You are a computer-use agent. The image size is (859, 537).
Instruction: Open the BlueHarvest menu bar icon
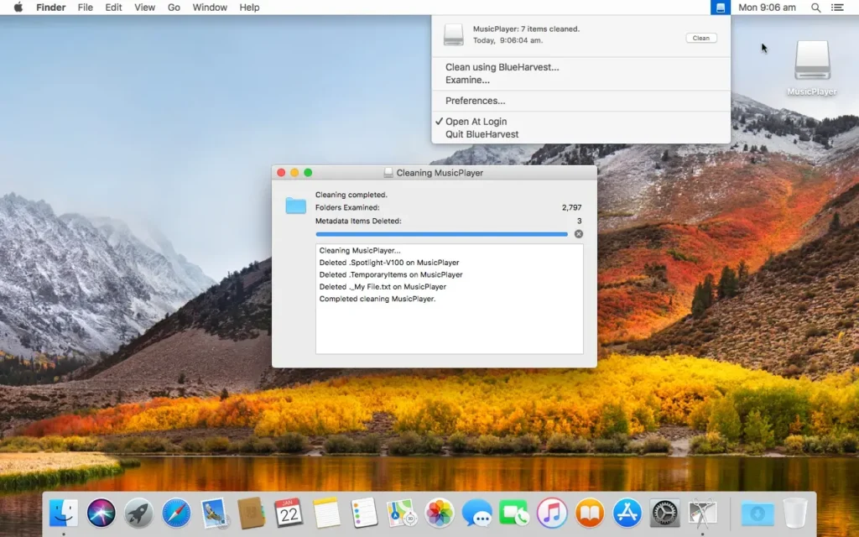(720, 8)
